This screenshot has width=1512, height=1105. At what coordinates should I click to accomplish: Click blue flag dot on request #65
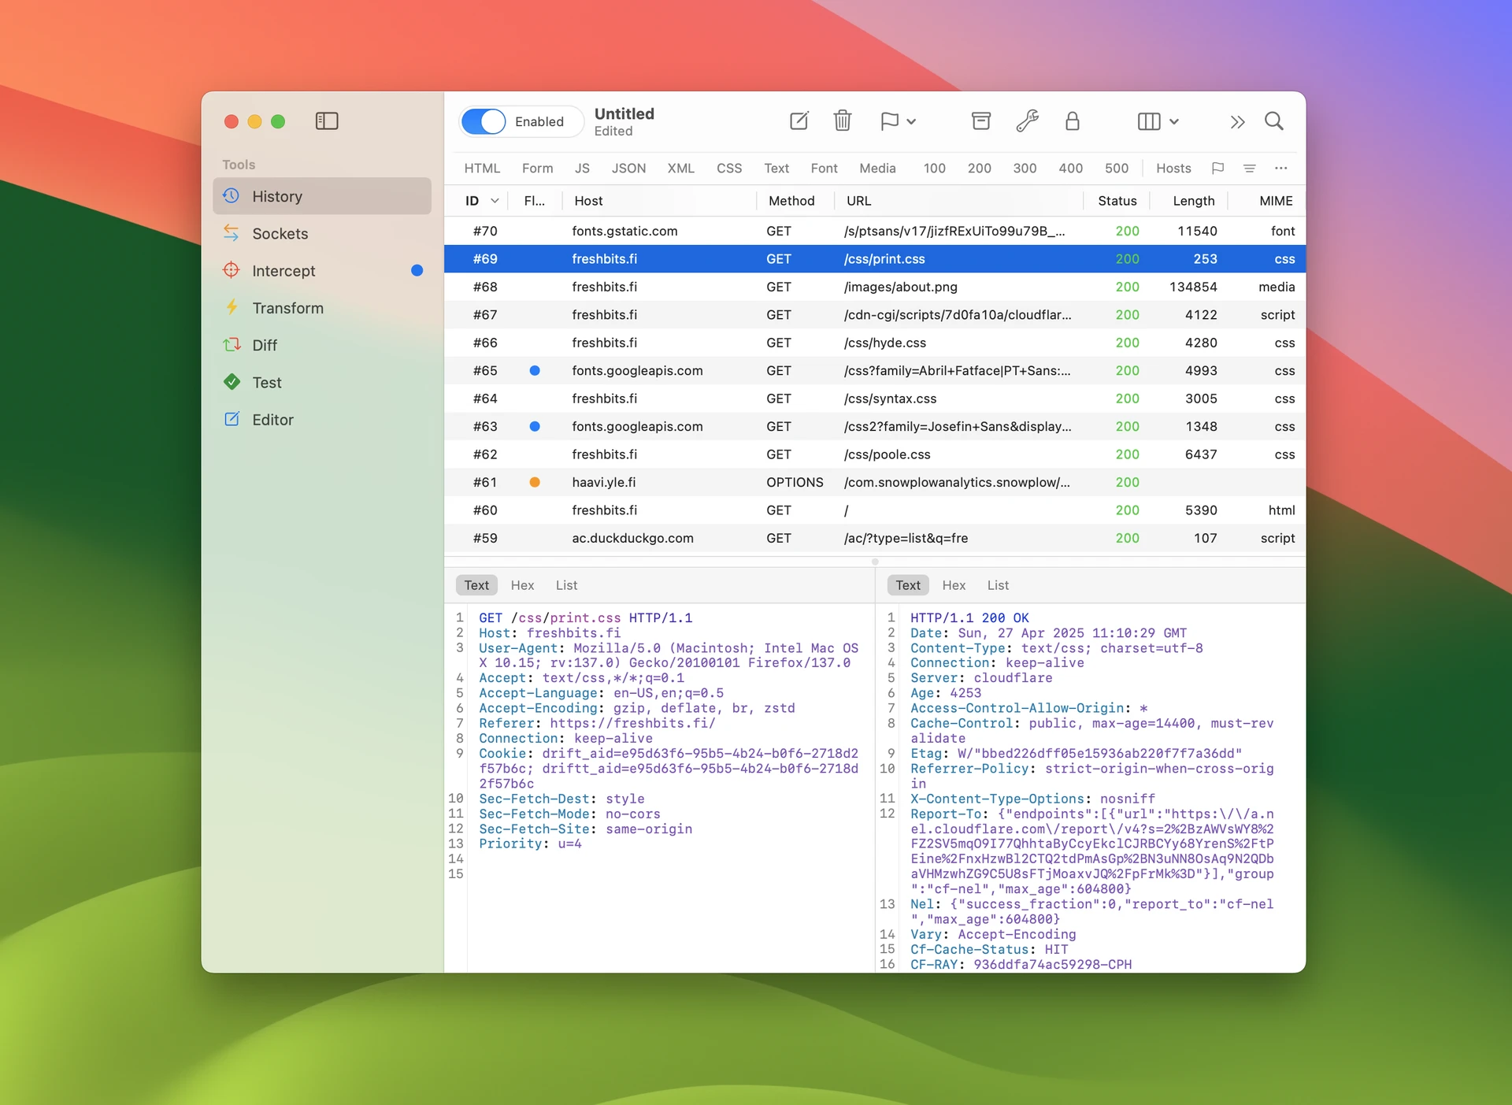point(535,370)
